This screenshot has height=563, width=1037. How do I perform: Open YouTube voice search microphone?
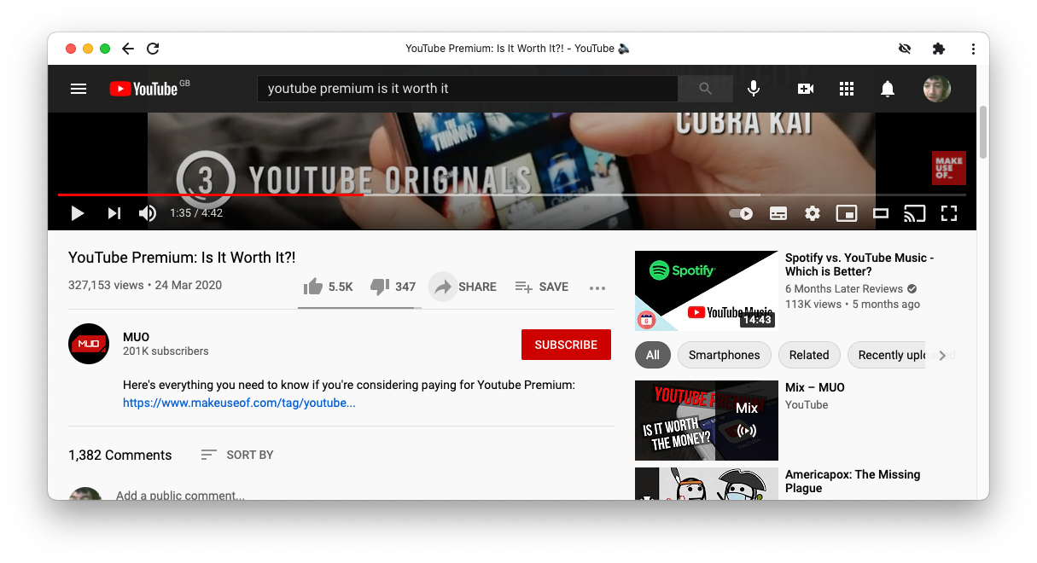[x=754, y=88]
